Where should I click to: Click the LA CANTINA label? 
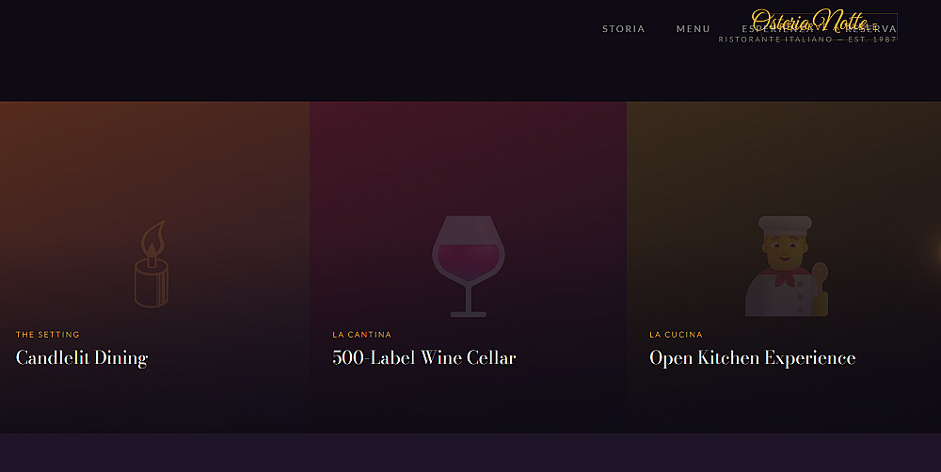coord(362,335)
